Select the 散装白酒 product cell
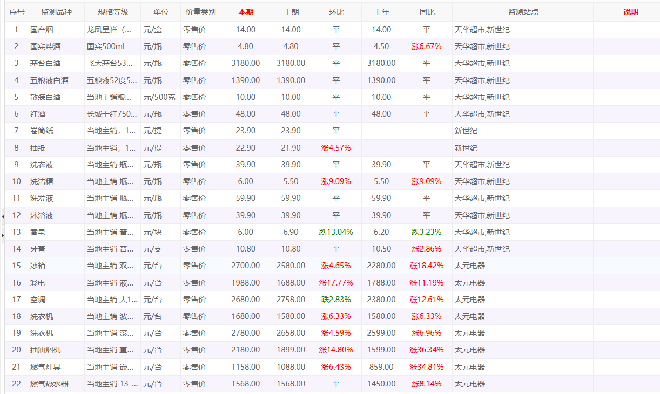 56,97
